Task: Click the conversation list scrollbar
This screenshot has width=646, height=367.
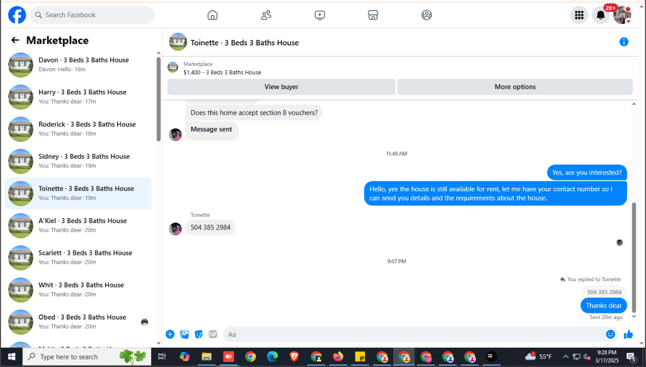Action: 158,99
